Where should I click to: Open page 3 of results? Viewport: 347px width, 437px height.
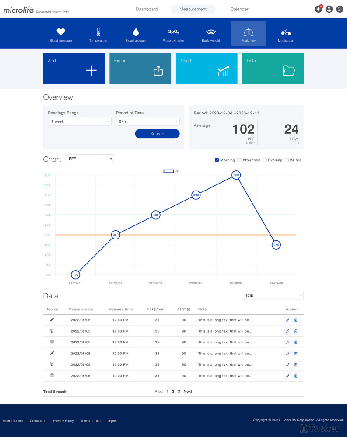click(x=179, y=392)
